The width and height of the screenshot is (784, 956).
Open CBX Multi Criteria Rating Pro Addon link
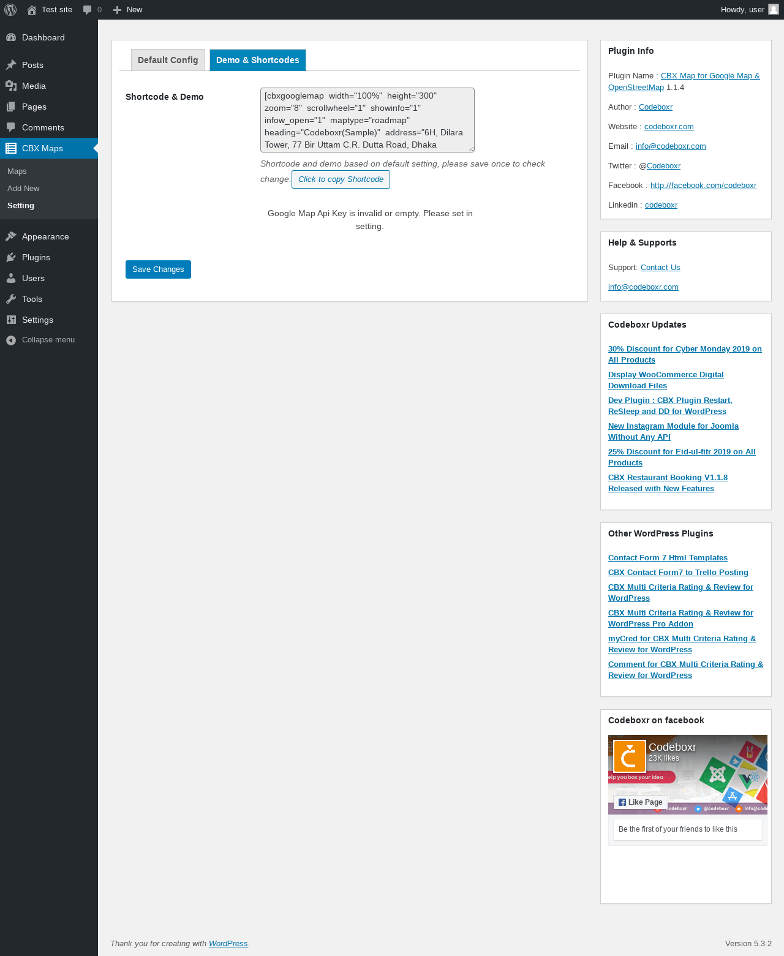click(680, 619)
